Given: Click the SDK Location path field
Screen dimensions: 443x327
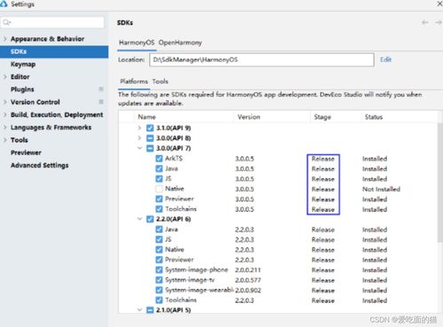Looking at the screenshot, I should 262,59.
